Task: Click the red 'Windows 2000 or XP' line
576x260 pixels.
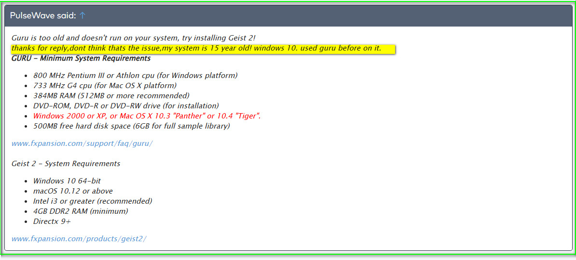Action: pos(147,116)
